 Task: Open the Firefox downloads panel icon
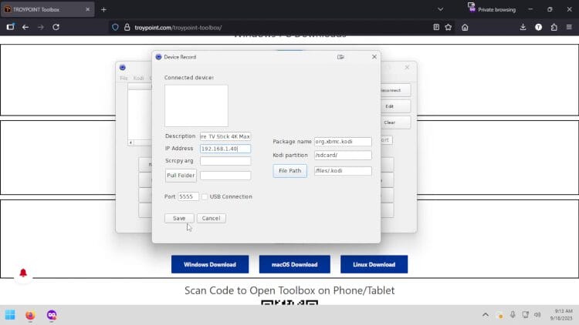[523, 27]
